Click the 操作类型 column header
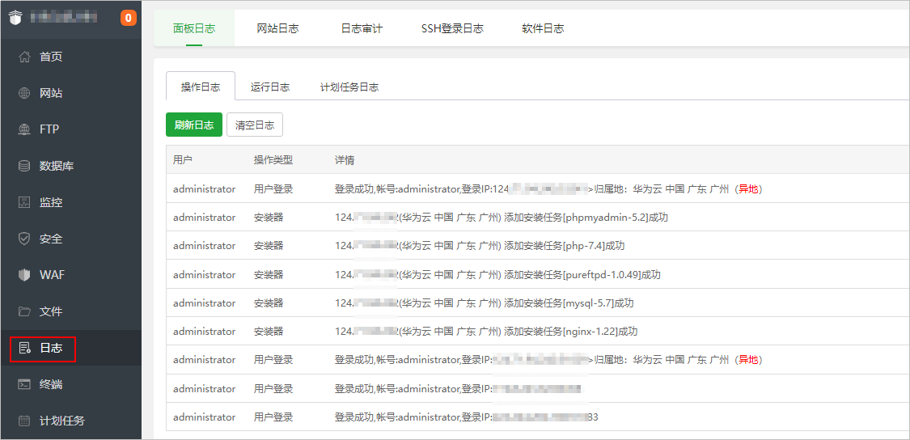910x440 pixels. click(x=273, y=159)
